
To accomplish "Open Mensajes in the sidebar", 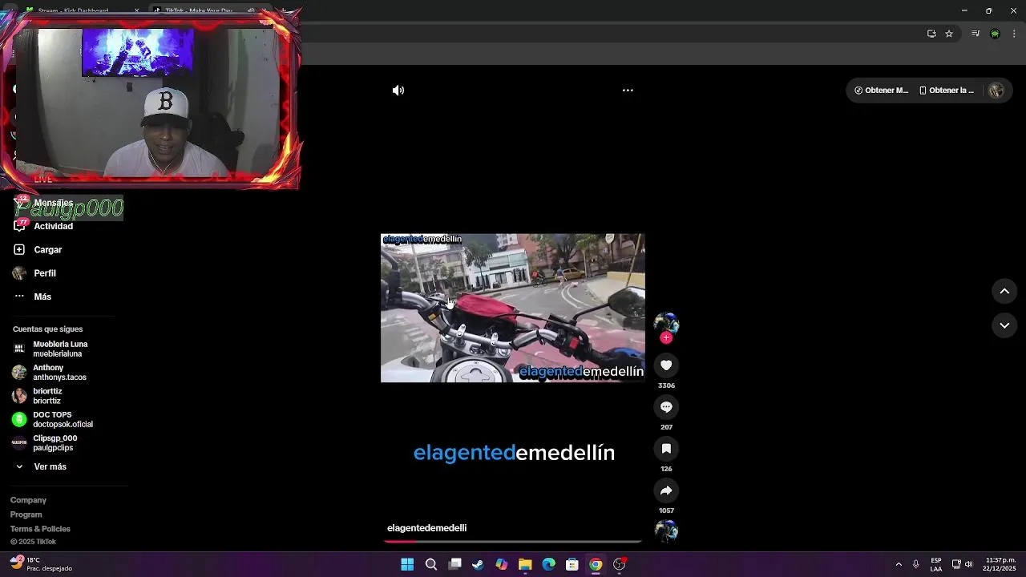I will [53, 204].
